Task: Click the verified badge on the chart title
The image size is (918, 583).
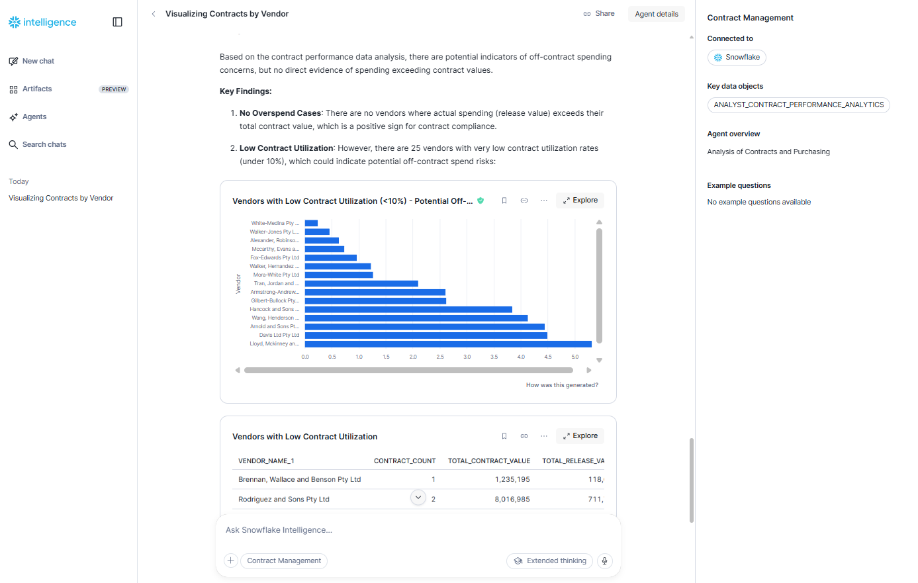Action: coord(481,200)
